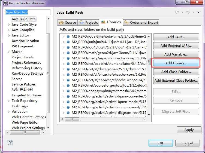
Task: Click left tree vertical scrollbar thumb
Action: click(x=48, y=73)
